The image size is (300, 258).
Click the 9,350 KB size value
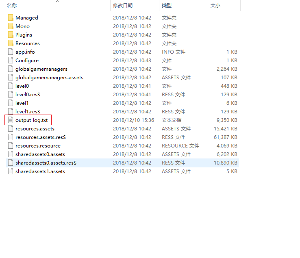227,120
